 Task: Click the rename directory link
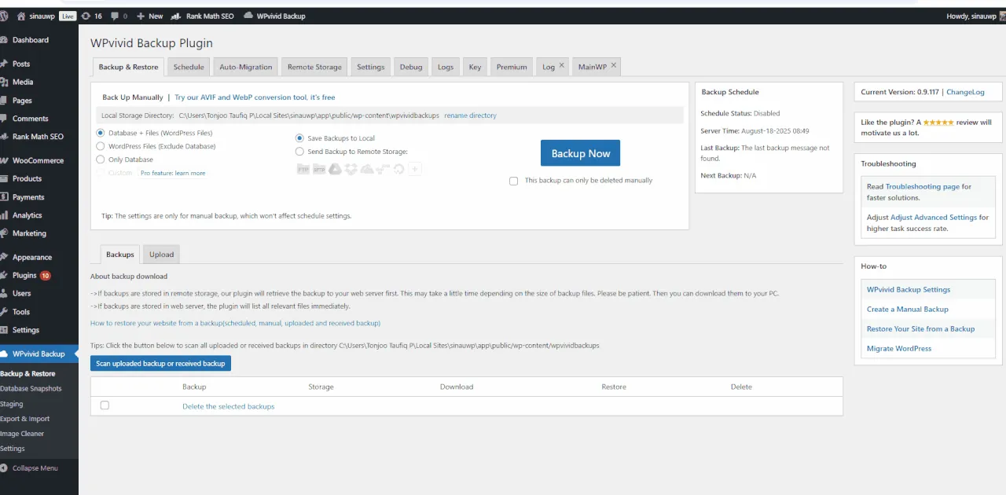coord(470,115)
